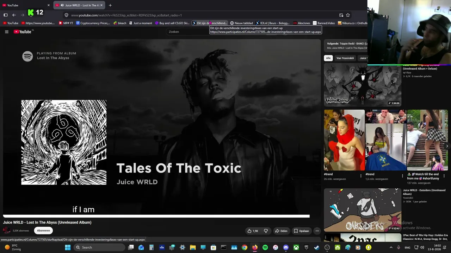Click the Opslaan save button
Viewport: 451px width, 253px height.
pyautogui.click(x=302, y=231)
